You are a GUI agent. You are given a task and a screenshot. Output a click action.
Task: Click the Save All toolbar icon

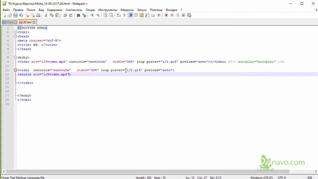click(21, 15)
